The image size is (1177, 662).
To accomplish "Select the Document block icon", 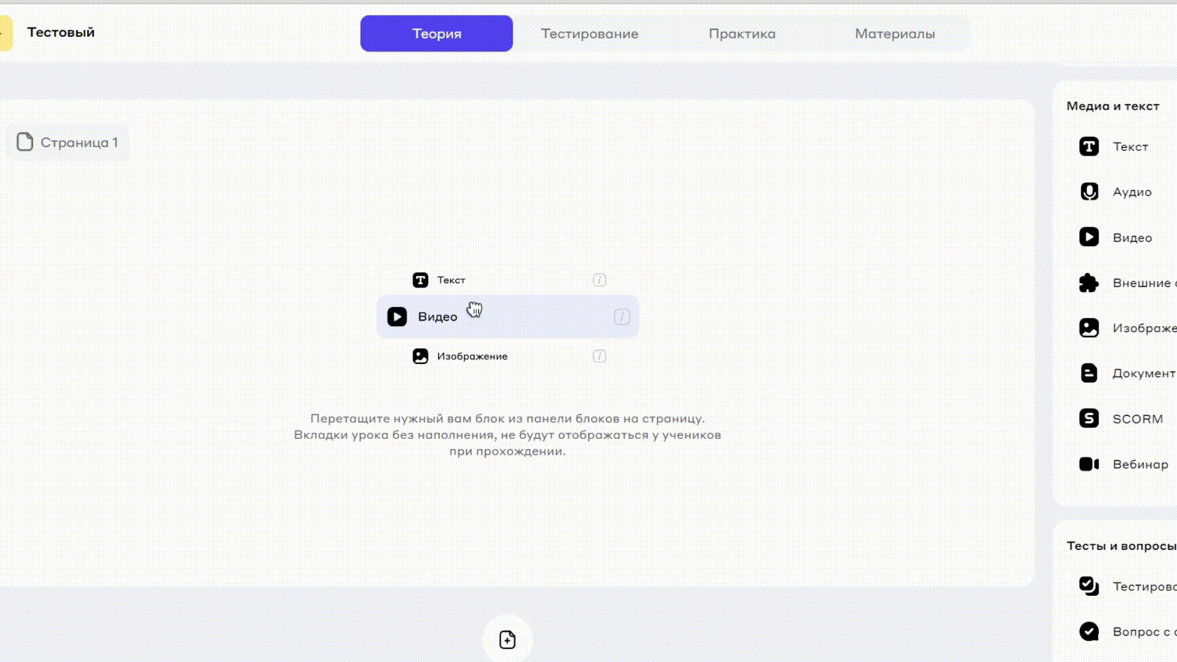I will 1089,373.
